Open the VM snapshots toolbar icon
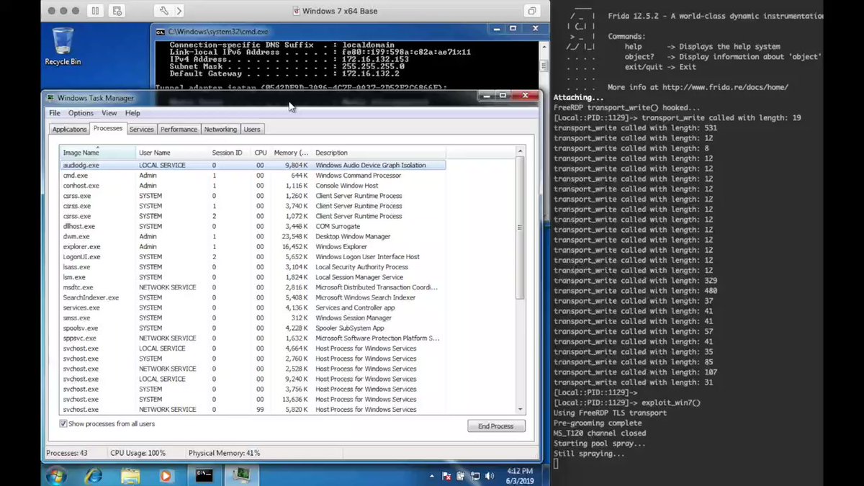Image resolution: width=864 pixels, height=486 pixels. (x=118, y=11)
